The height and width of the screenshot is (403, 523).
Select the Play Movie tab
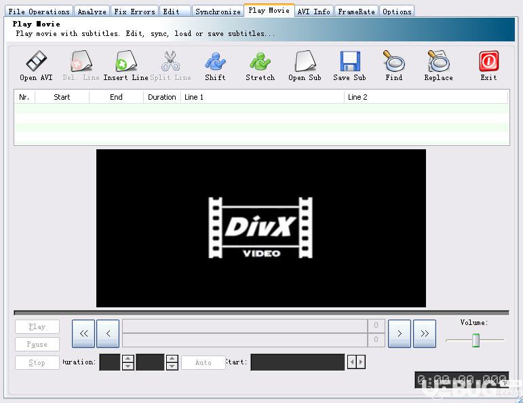269,11
